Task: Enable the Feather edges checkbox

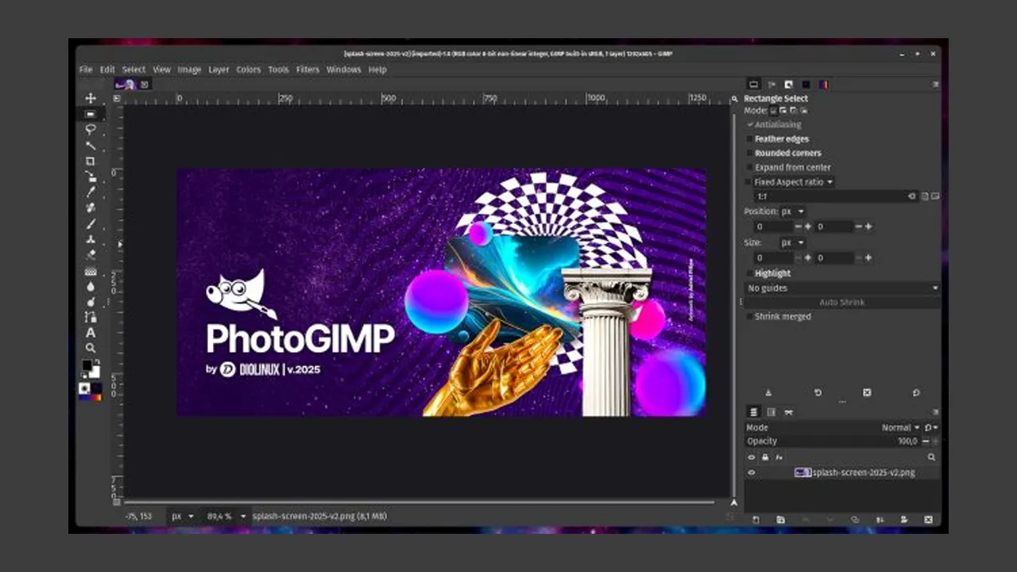Action: [749, 139]
